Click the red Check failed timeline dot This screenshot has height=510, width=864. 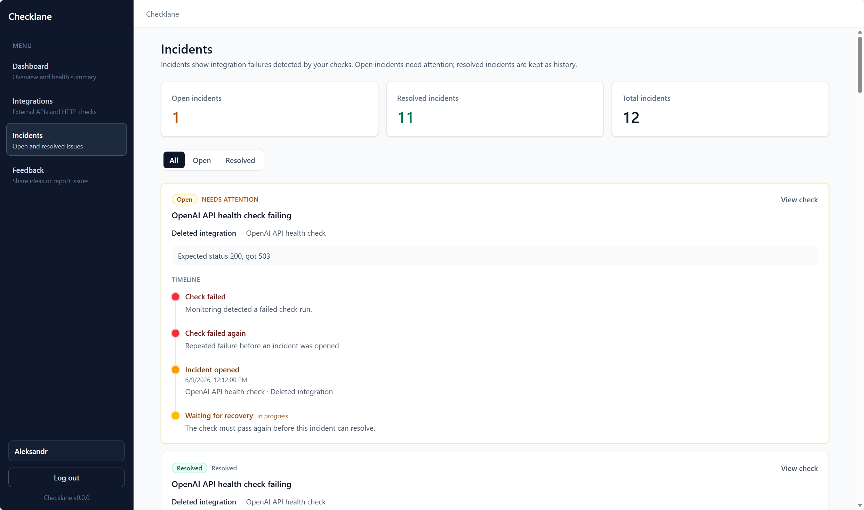[176, 297]
